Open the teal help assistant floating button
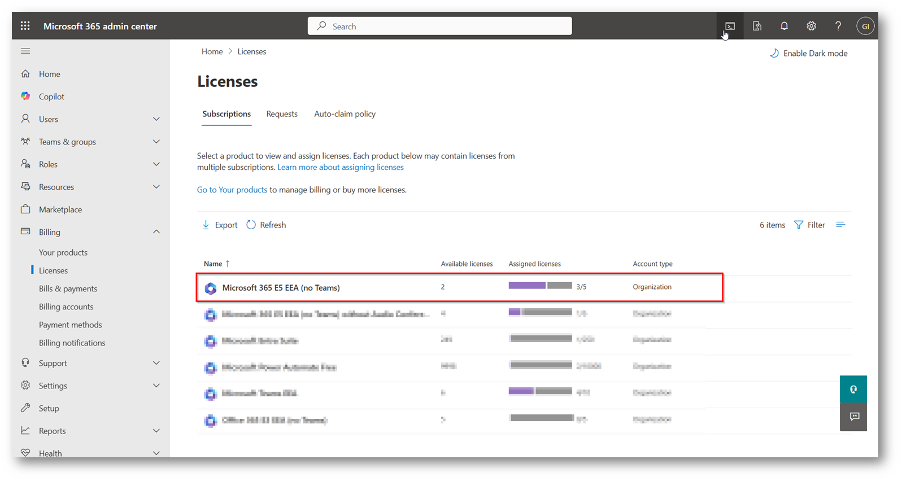 (853, 389)
